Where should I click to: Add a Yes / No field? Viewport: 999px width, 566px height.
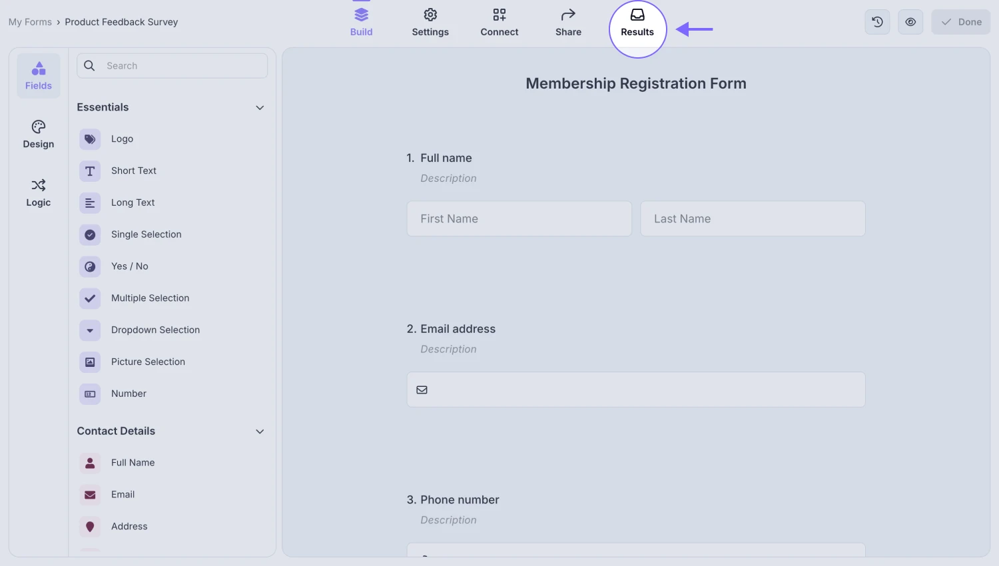coord(90,266)
